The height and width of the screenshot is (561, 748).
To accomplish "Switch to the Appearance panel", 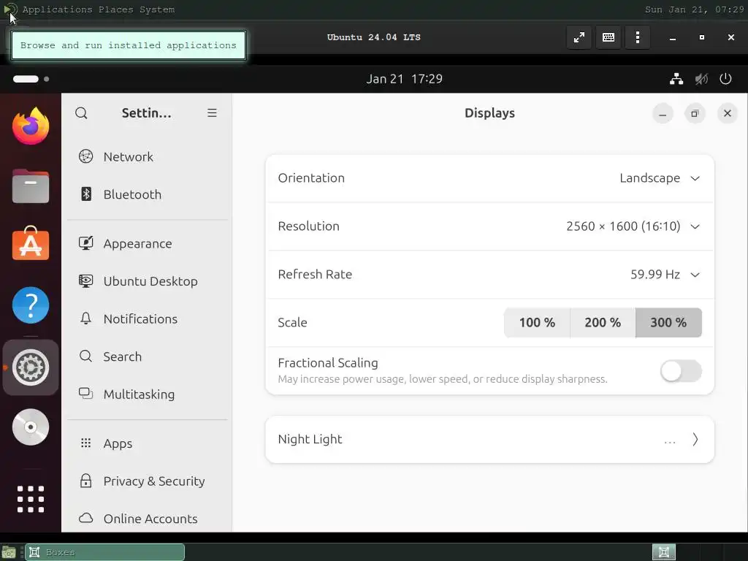I will (x=147, y=243).
